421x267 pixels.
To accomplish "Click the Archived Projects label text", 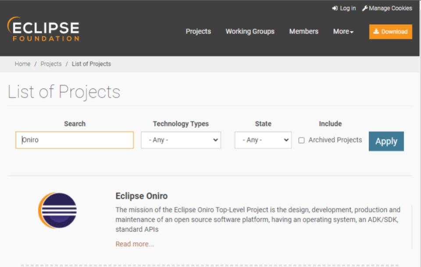I will (335, 140).
